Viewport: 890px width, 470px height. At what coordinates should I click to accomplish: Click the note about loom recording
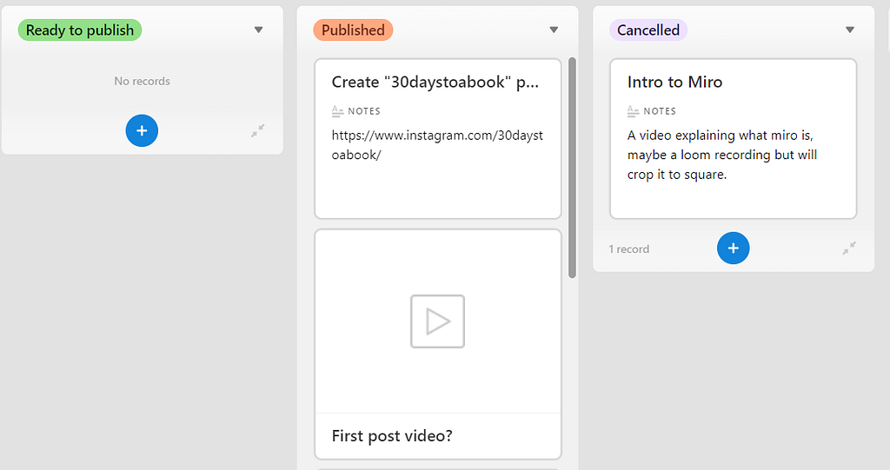click(722, 155)
